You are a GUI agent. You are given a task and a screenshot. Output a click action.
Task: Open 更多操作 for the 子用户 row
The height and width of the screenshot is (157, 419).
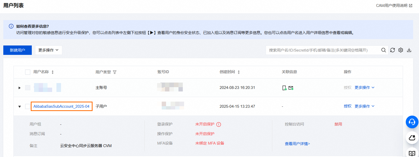coord(365,106)
